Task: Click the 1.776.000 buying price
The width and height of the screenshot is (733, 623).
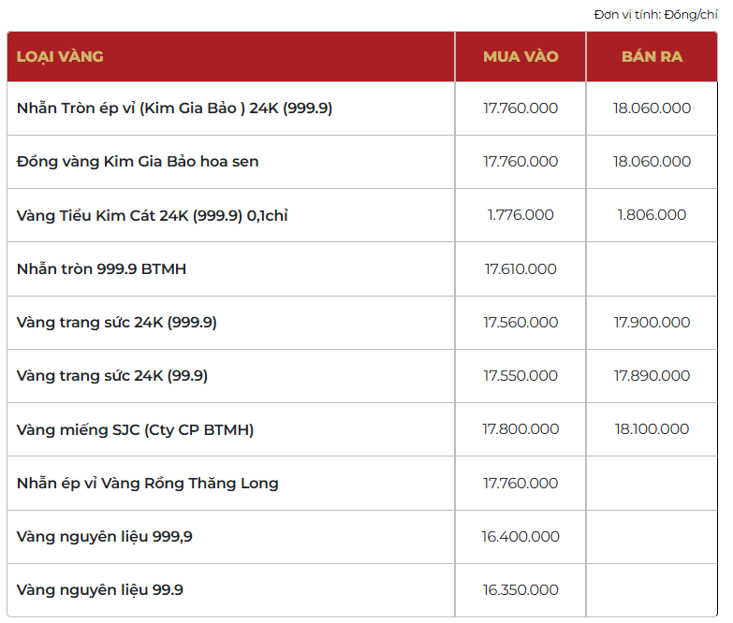Action: (x=520, y=215)
